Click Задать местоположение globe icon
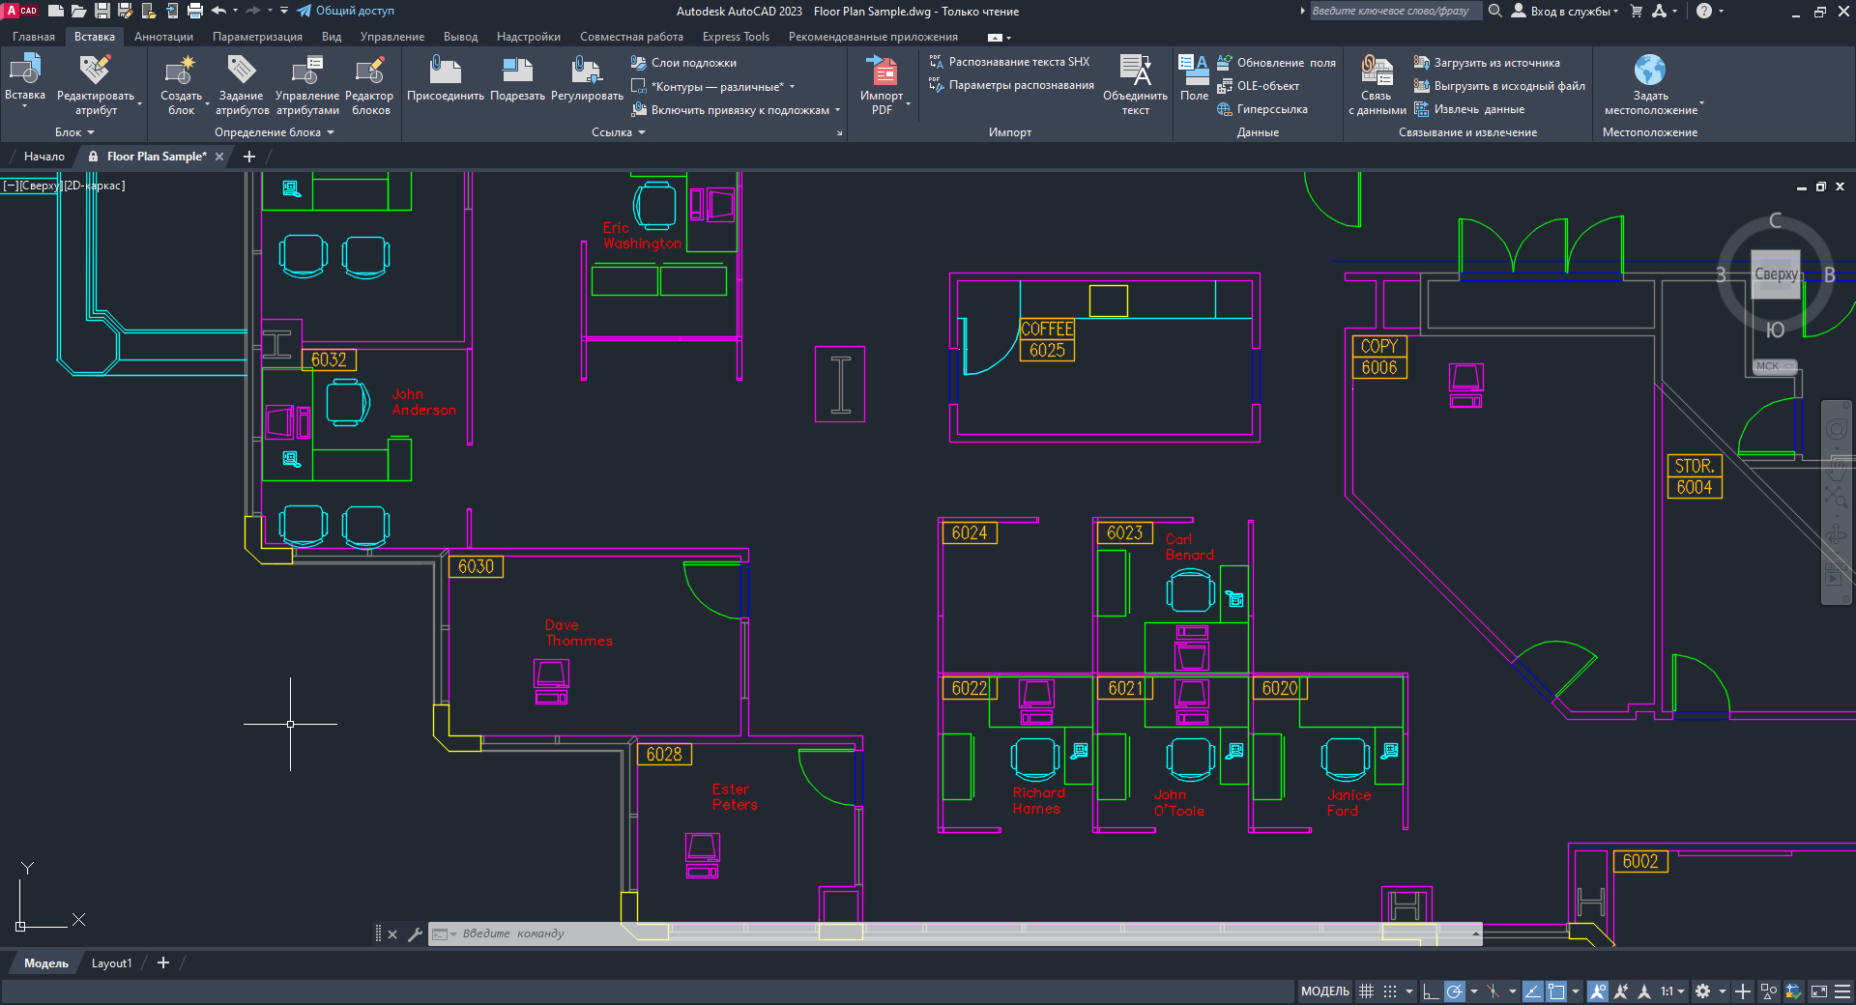The height and width of the screenshot is (1005, 1856). pos(1649,72)
